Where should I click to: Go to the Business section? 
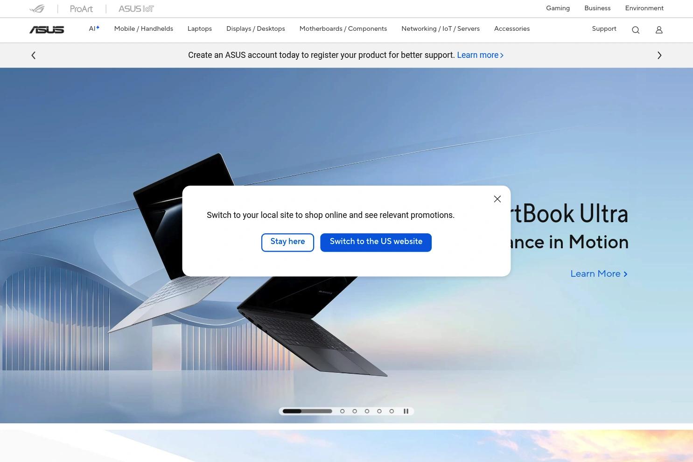(x=597, y=8)
